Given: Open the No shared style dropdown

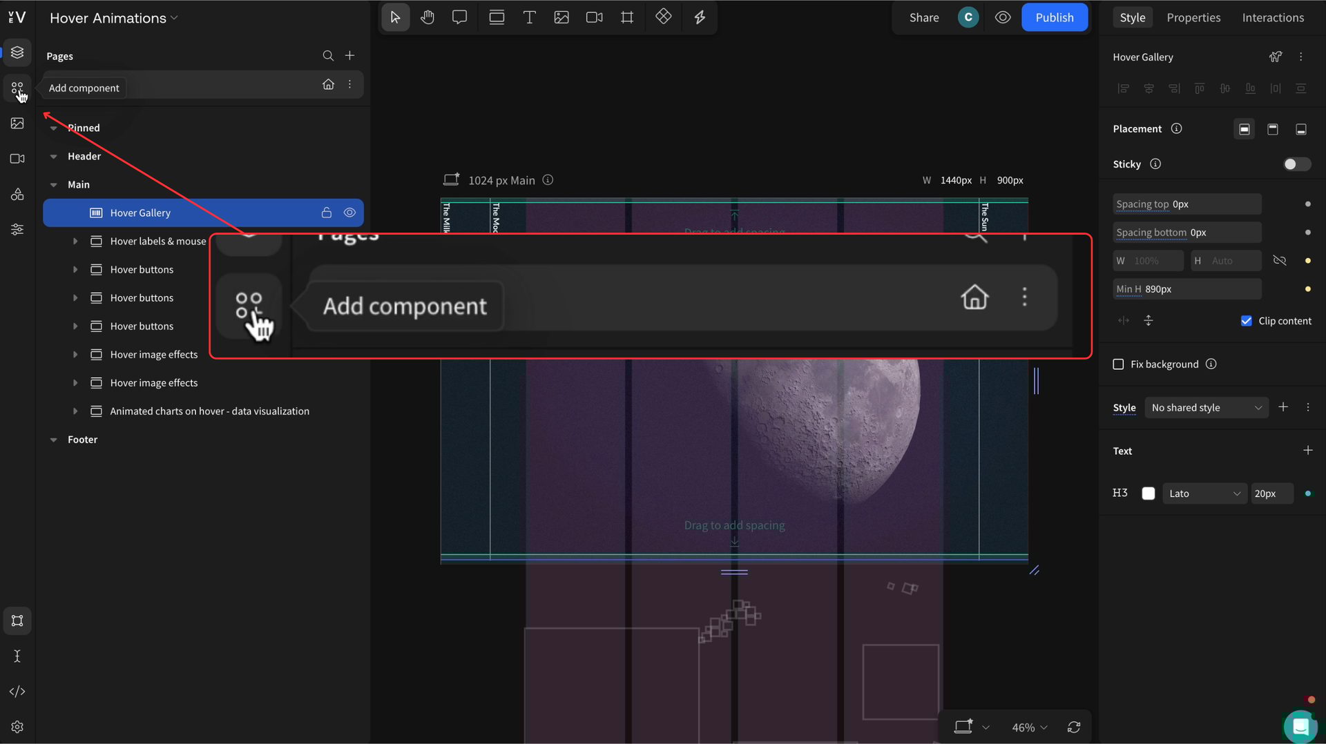Looking at the screenshot, I should click(1206, 408).
